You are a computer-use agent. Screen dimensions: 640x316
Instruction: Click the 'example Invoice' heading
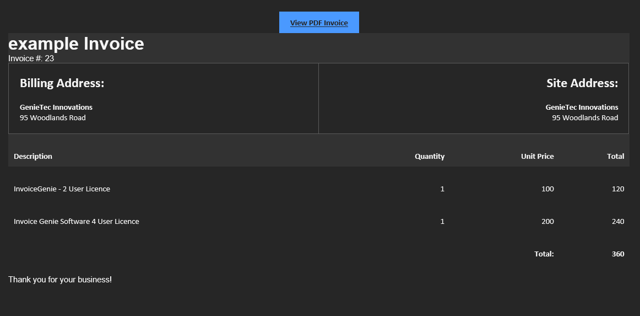[76, 44]
